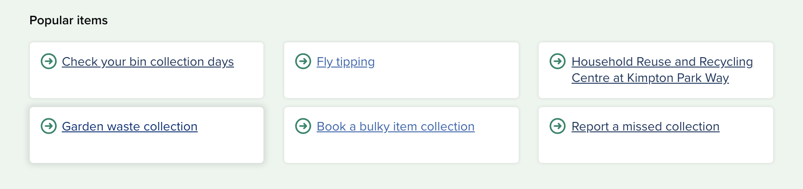The image size is (803, 189).
Task: Open the Check your bin collection days link
Action: 148,62
